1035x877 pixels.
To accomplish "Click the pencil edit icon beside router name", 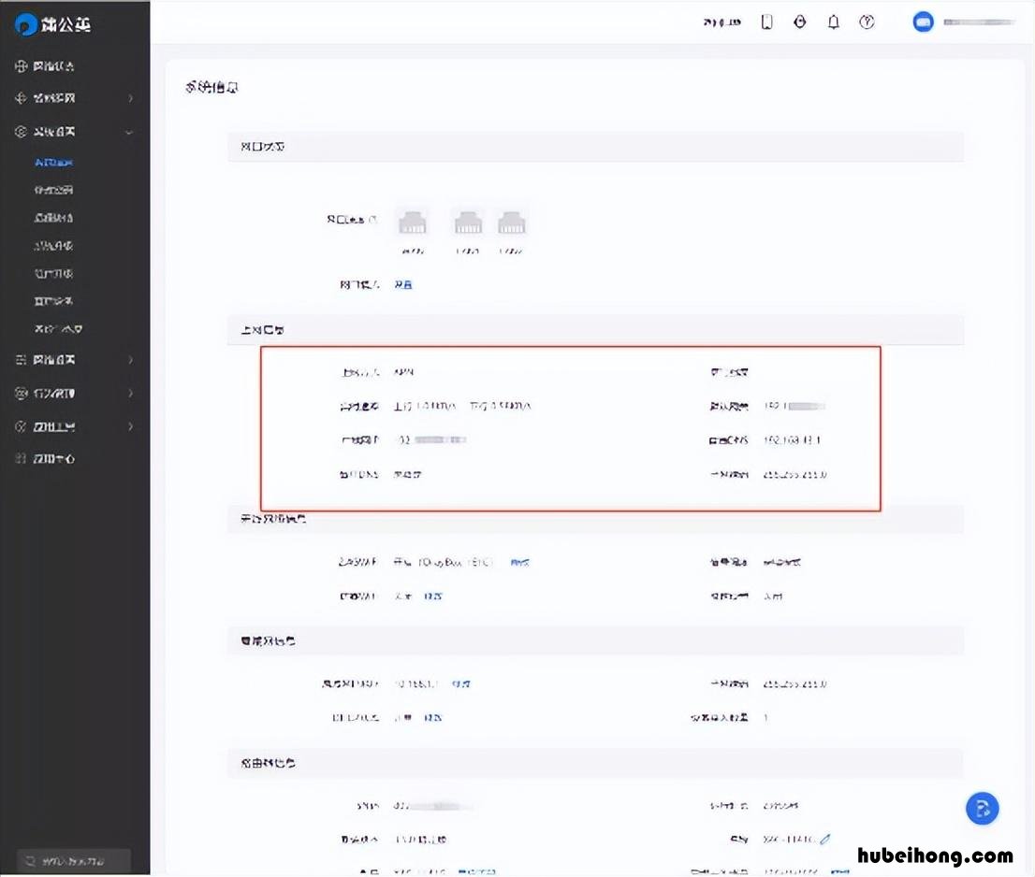I will (824, 840).
